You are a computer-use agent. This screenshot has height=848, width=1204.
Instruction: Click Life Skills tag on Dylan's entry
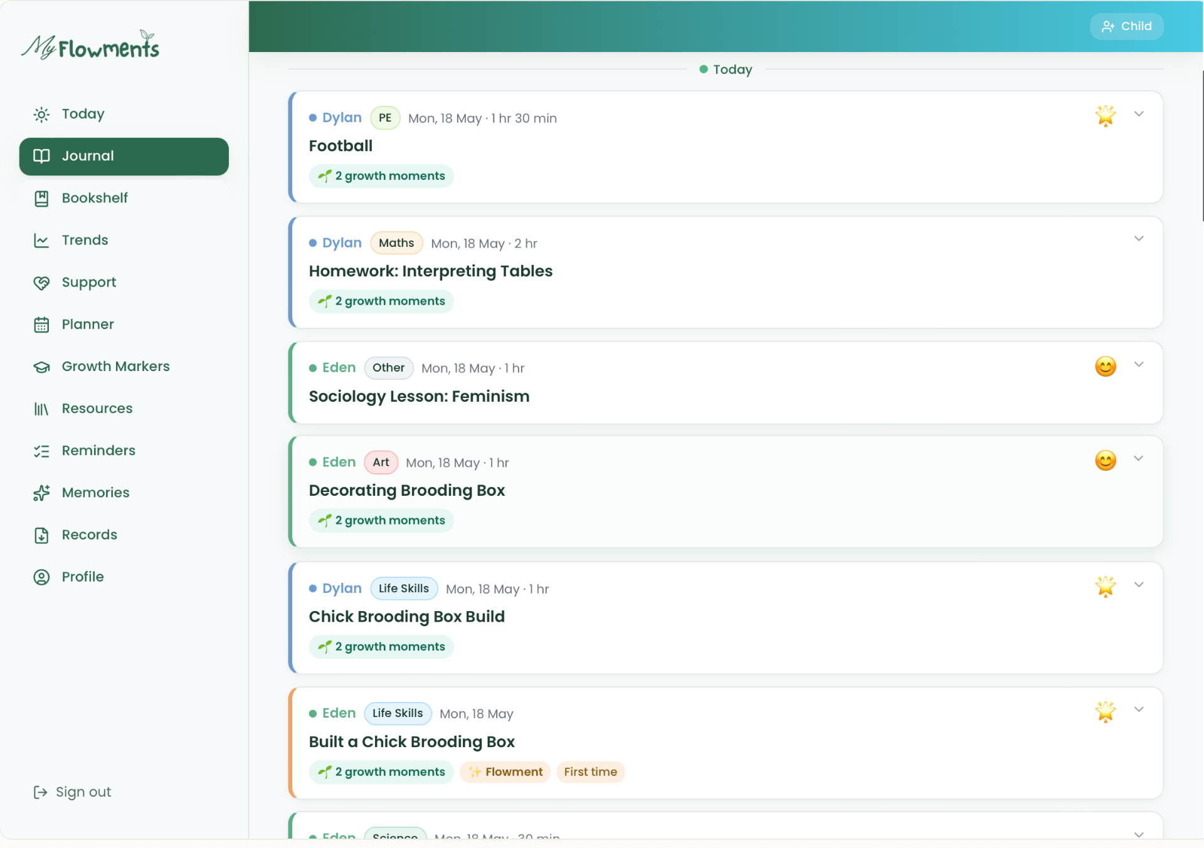point(404,589)
